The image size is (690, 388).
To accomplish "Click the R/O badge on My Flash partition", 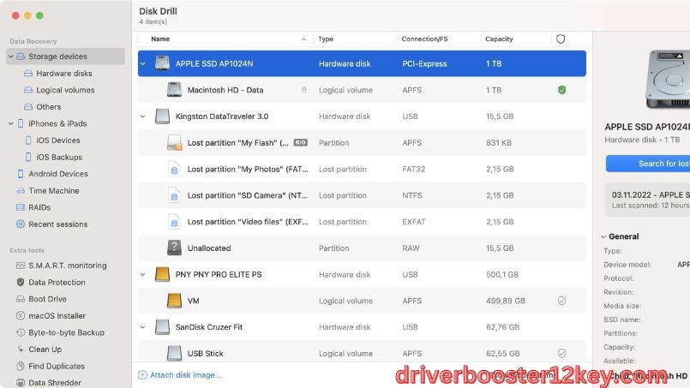I will point(301,142).
